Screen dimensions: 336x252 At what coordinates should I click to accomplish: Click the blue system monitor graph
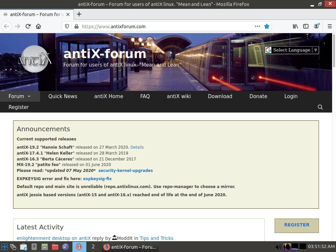tap(295, 247)
